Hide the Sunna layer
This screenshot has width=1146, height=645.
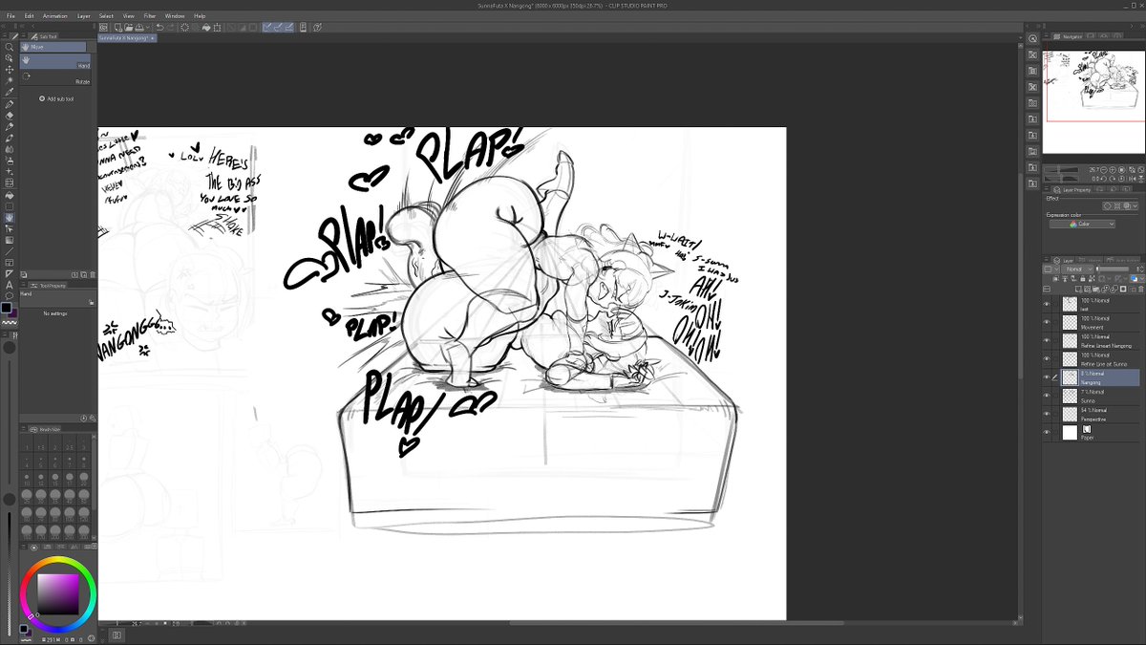pos(1047,396)
